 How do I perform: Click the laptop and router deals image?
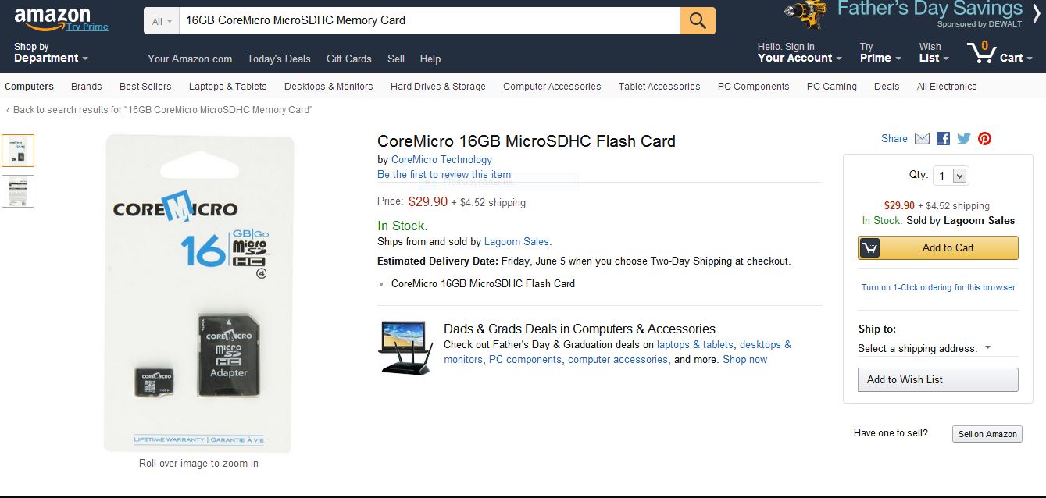[405, 347]
